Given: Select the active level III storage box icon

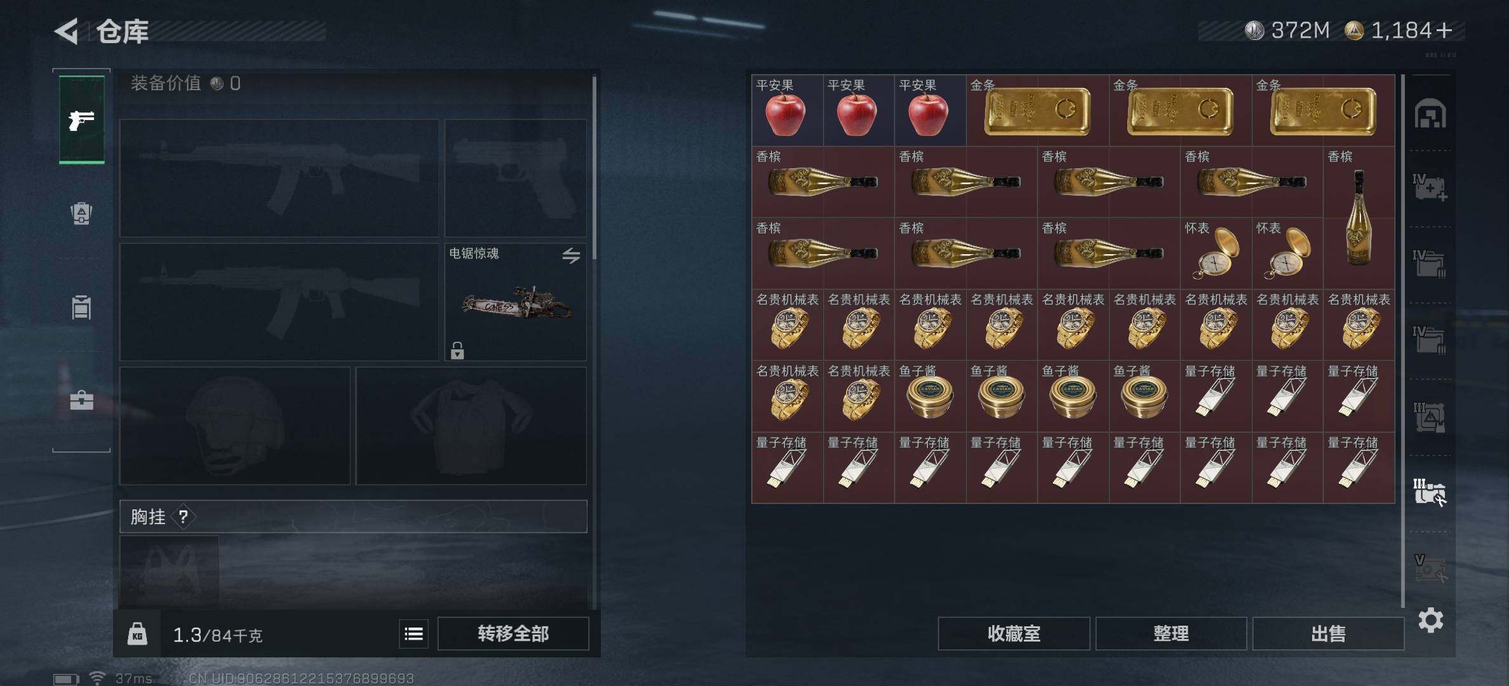Looking at the screenshot, I should tap(1430, 492).
